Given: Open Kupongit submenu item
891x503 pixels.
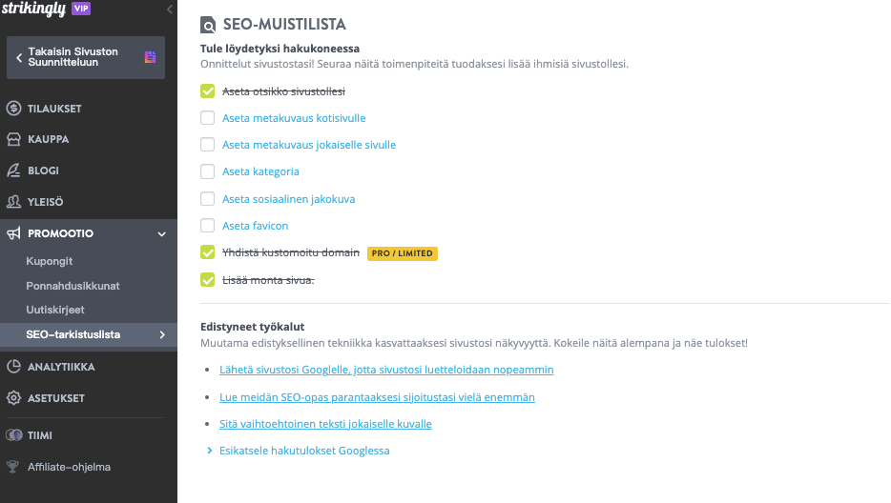Looking at the screenshot, I should click(x=50, y=261).
